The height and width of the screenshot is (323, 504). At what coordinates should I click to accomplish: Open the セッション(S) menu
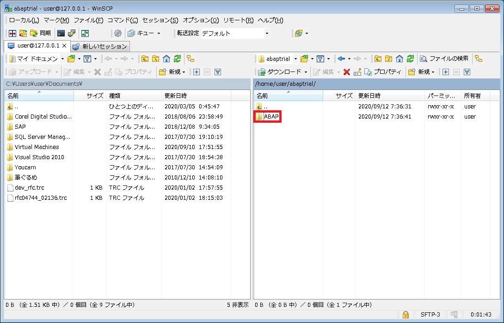pyautogui.click(x=160, y=20)
